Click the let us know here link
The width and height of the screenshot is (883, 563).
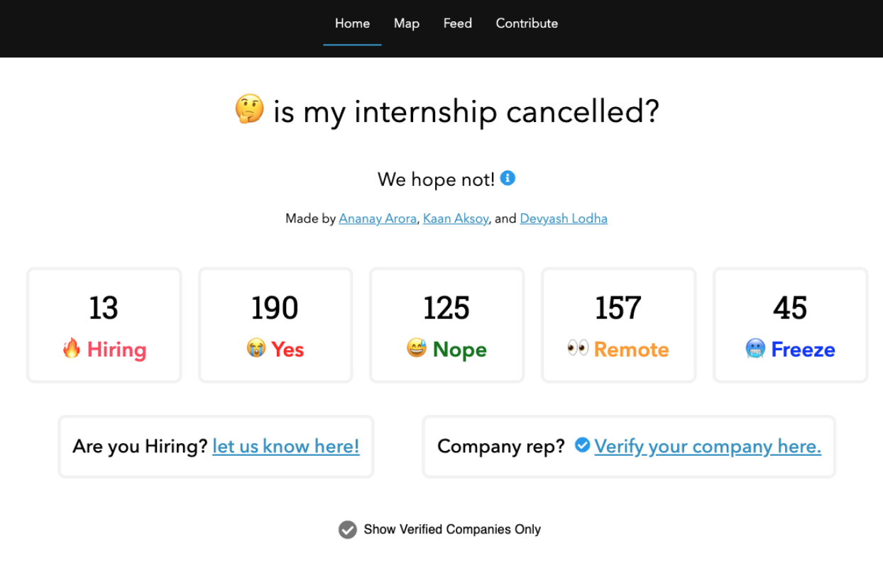[286, 446]
